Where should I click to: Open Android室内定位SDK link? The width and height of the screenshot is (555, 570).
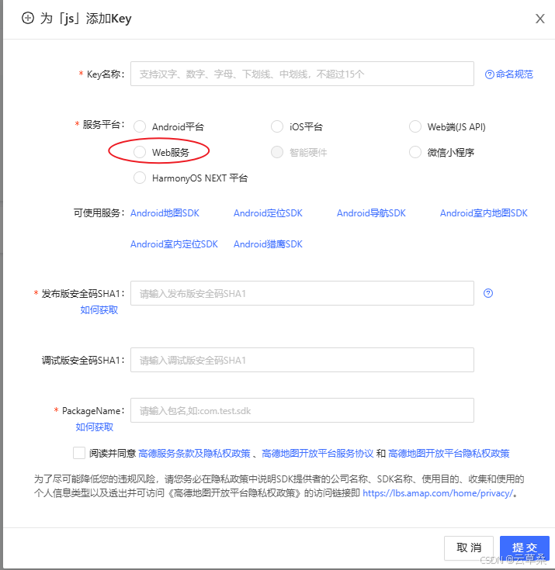point(174,244)
